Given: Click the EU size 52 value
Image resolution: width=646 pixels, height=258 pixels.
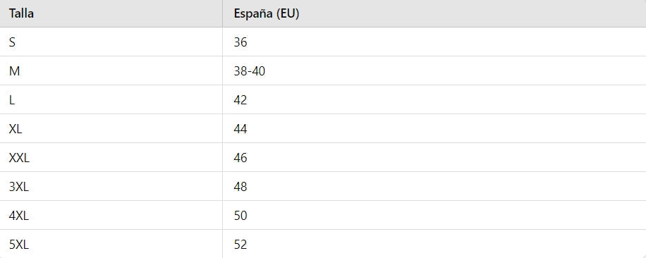Looking at the screenshot, I should coord(240,245).
